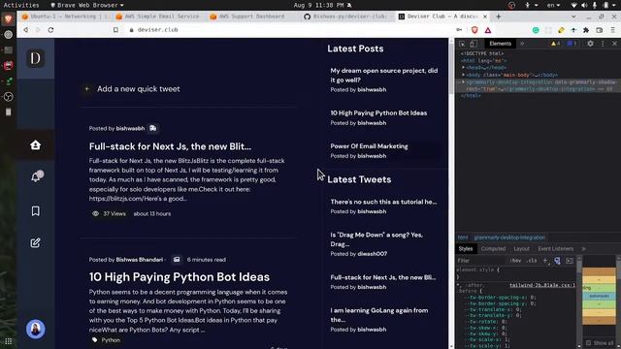Click the write post pencil icon
The height and width of the screenshot is (349, 621).
click(35, 242)
